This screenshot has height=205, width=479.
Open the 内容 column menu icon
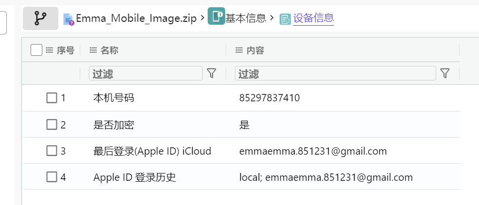(239, 50)
